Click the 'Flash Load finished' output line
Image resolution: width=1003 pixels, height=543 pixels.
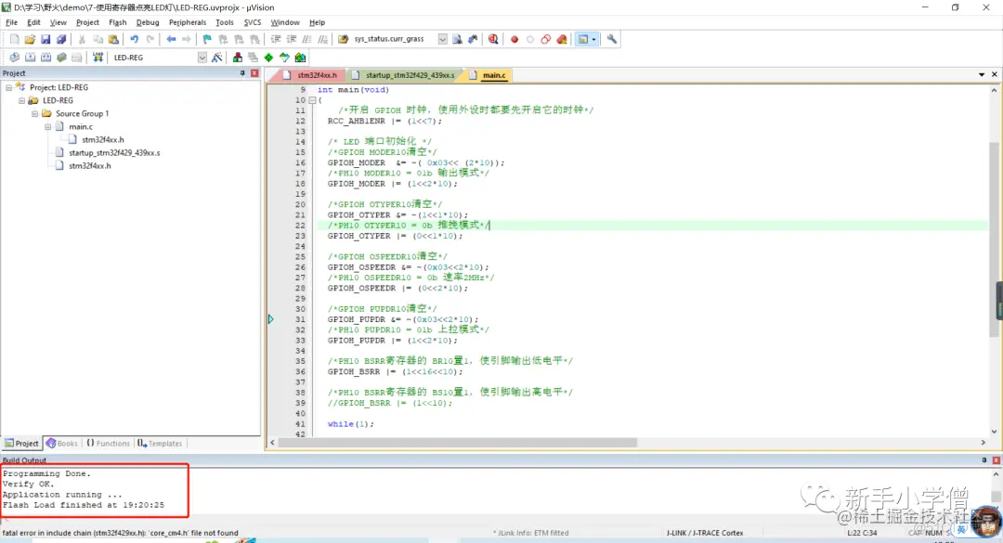(x=84, y=505)
